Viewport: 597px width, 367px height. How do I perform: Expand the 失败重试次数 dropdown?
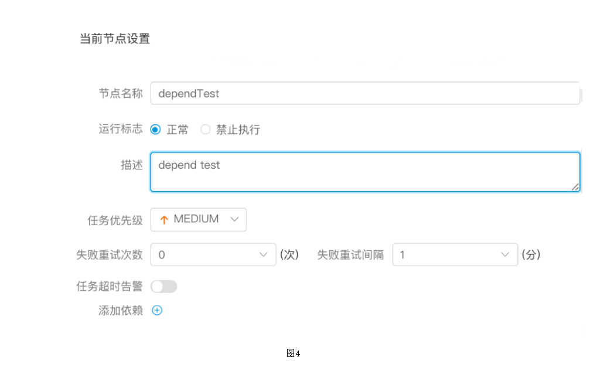213,254
